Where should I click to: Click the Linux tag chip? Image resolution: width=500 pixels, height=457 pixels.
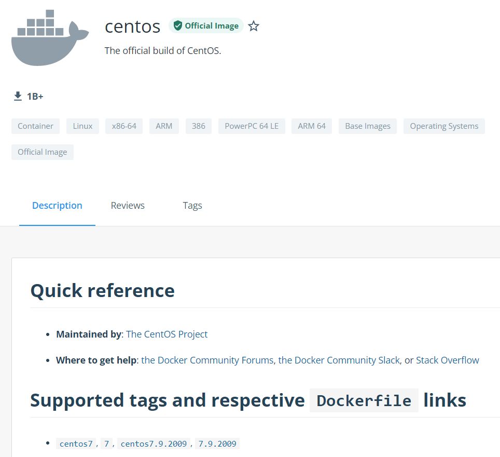click(x=82, y=126)
